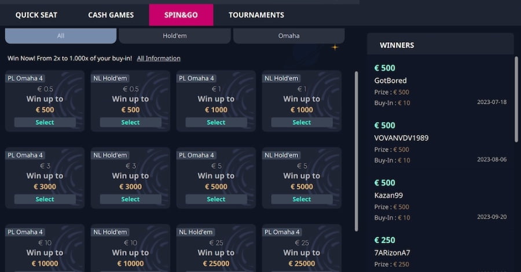
Task: Open the Tournaments tab
Action: 256,15
